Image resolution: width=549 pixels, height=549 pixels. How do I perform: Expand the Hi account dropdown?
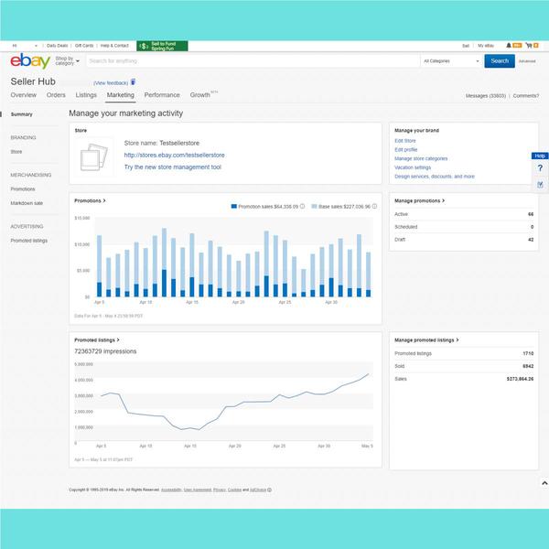pyautogui.click(x=25, y=46)
